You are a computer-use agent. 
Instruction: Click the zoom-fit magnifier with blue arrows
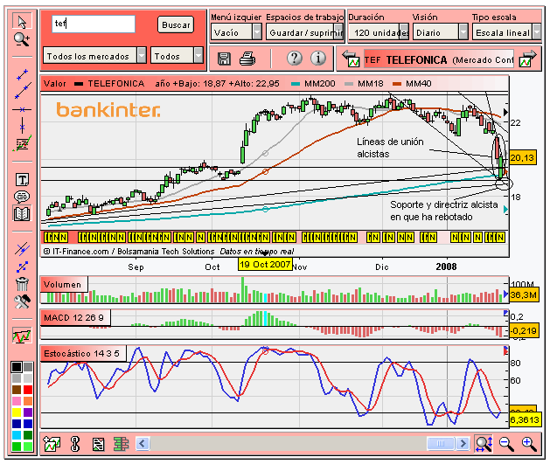pyautogui.click(x=484, y=444)
